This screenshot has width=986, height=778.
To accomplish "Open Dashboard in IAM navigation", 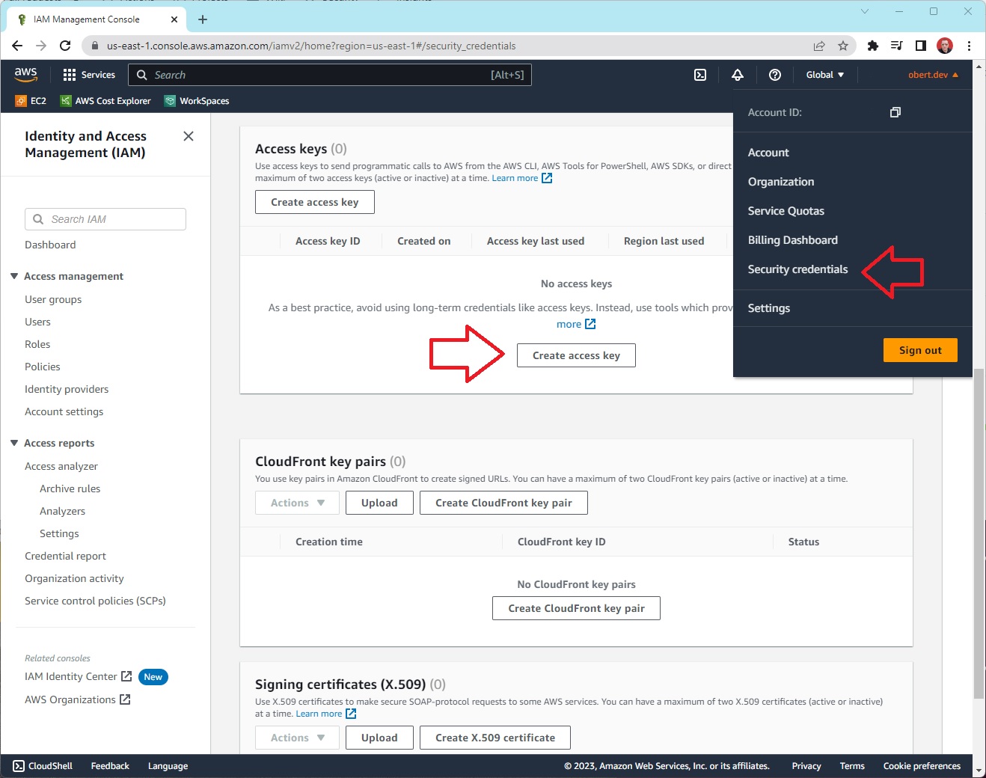I will (x=50, y=245).
